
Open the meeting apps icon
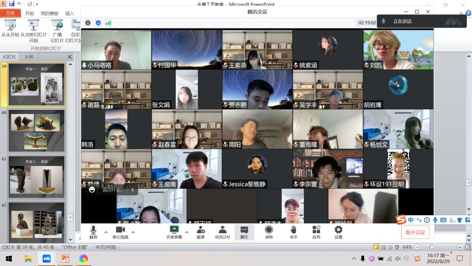click(316, 232)
